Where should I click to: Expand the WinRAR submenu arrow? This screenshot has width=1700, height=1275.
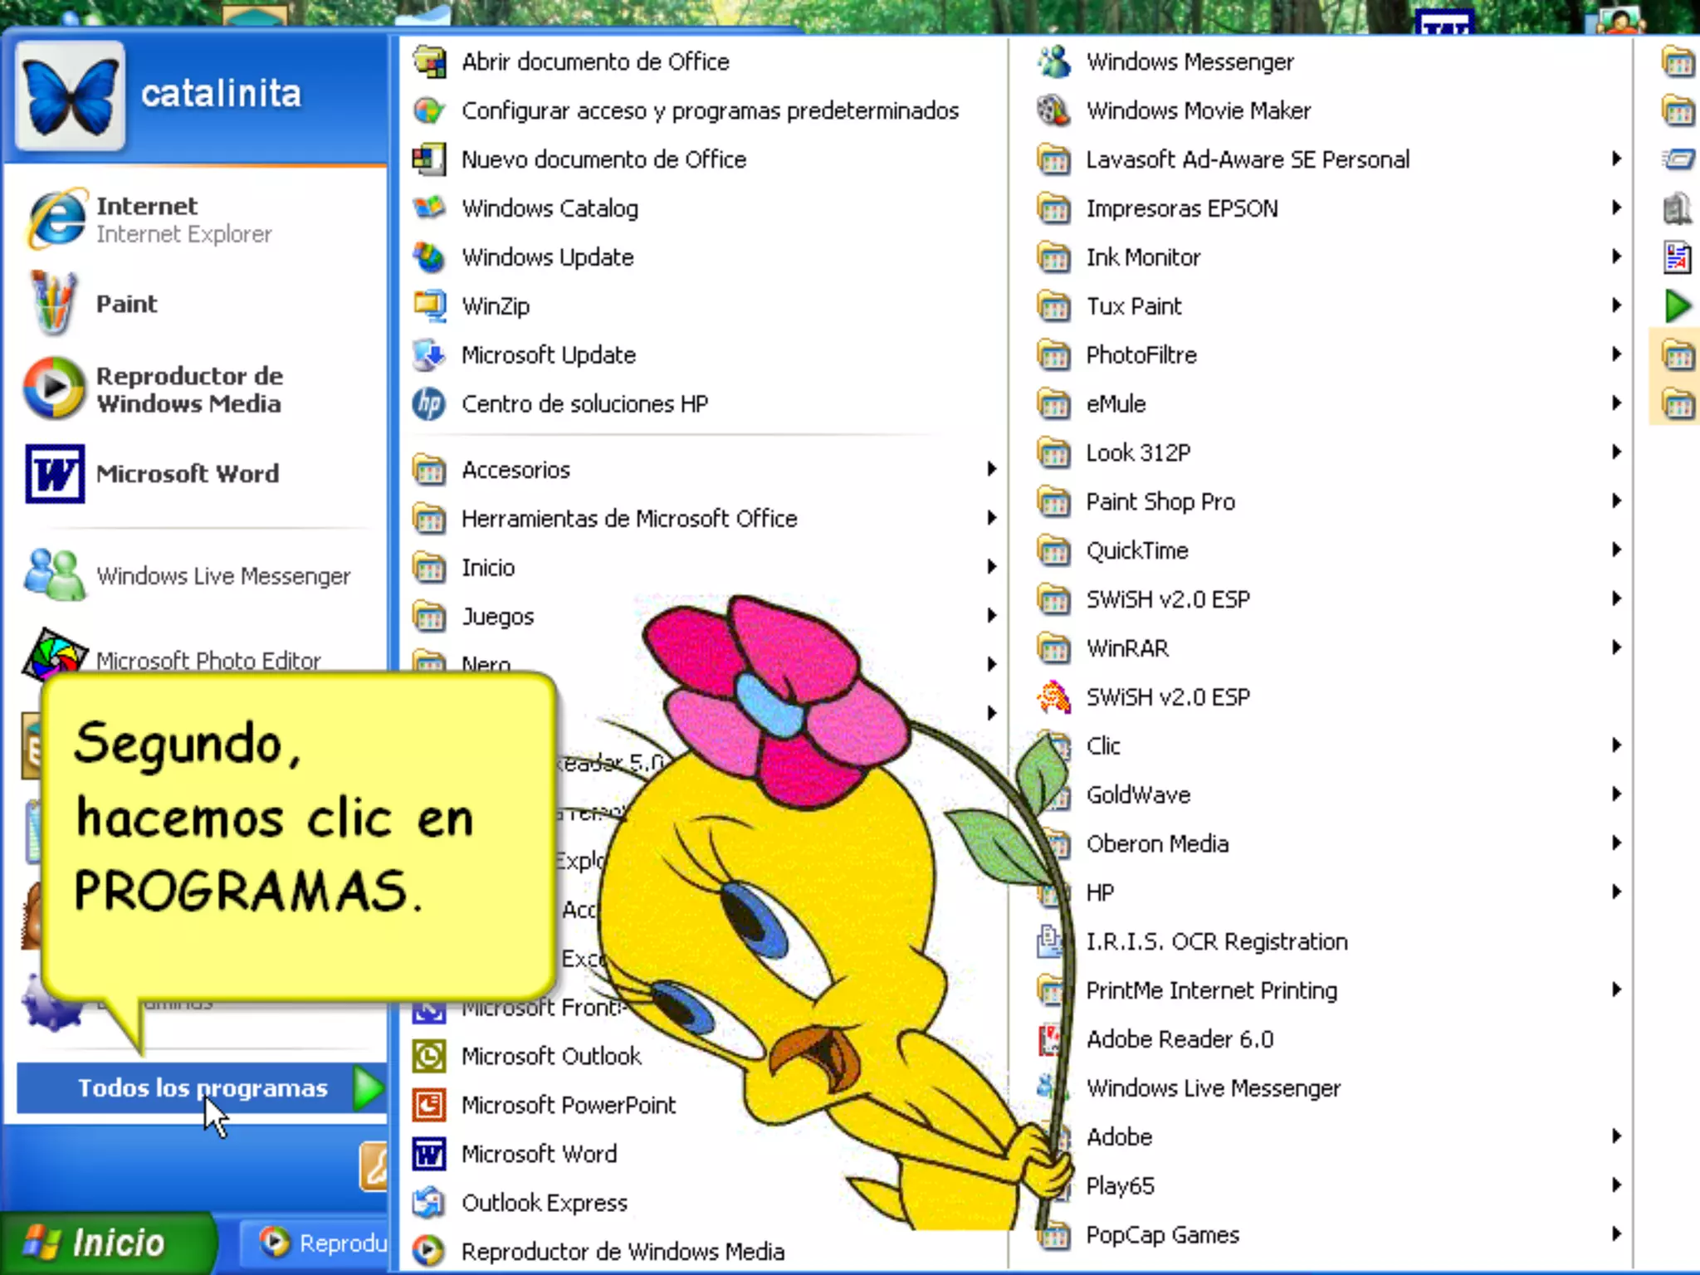pos(1615,647)
